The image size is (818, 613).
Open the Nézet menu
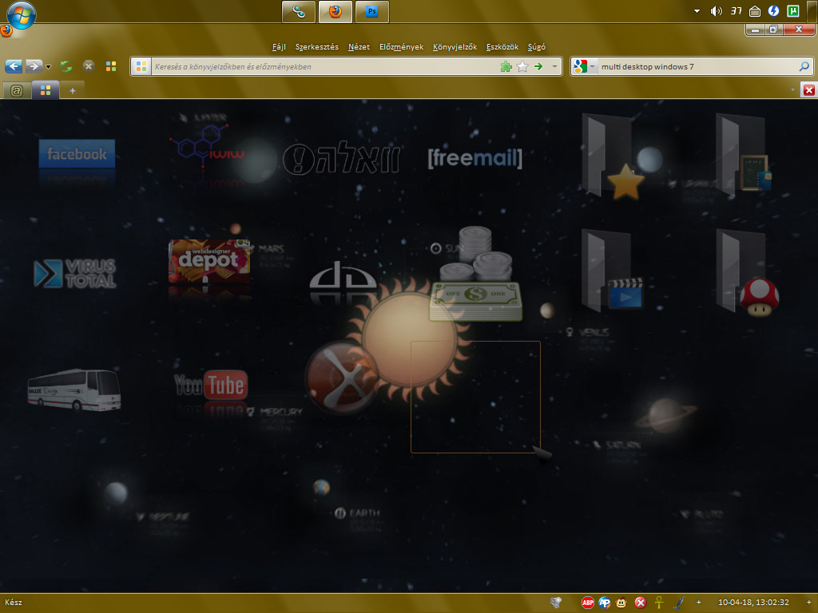click(359, 47)
